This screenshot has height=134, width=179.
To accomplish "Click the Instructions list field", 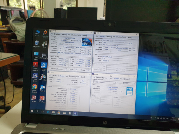I will [x=74, y=53].
